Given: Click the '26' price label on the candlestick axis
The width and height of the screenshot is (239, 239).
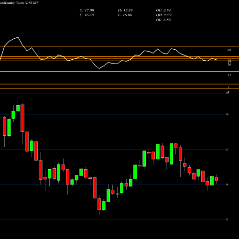Looking at the screenshot, I should tap(227, 114).
